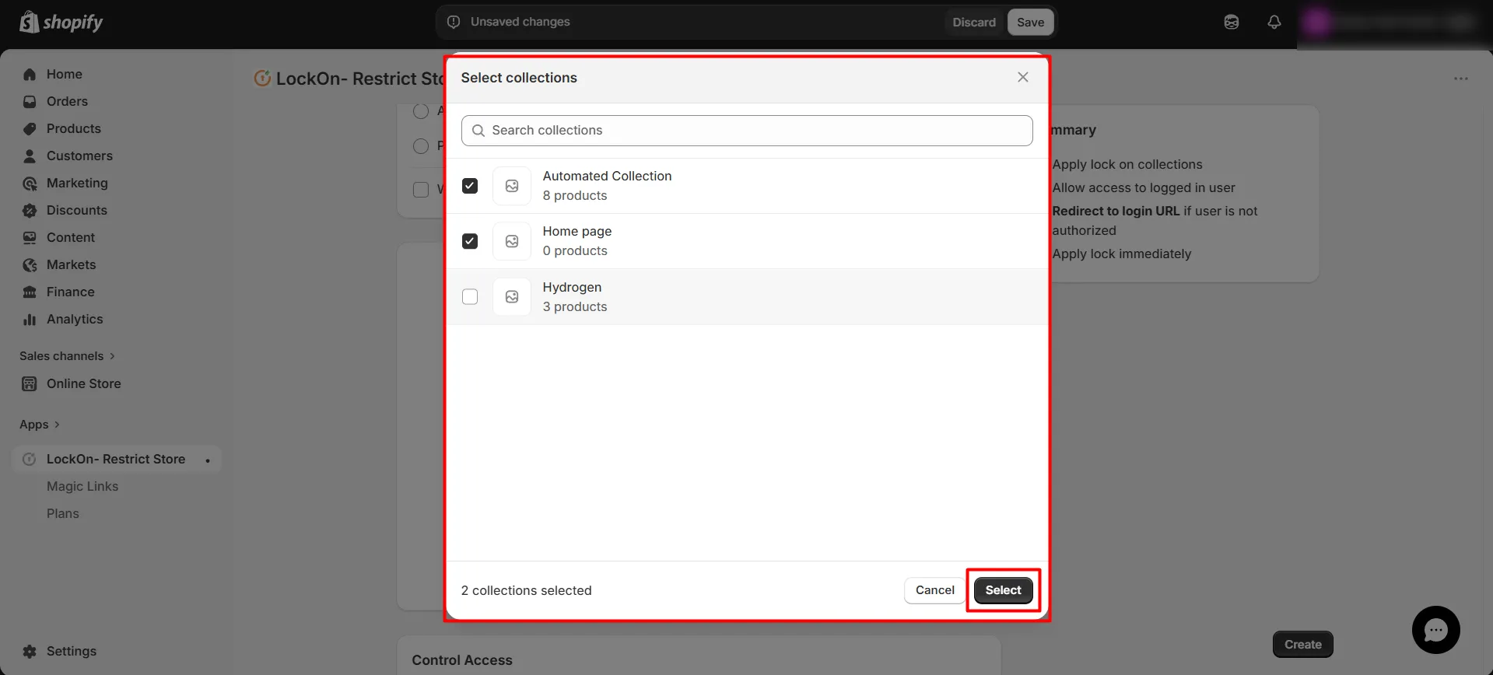Click the Discounts badge icon

click(x=30, y=211)
